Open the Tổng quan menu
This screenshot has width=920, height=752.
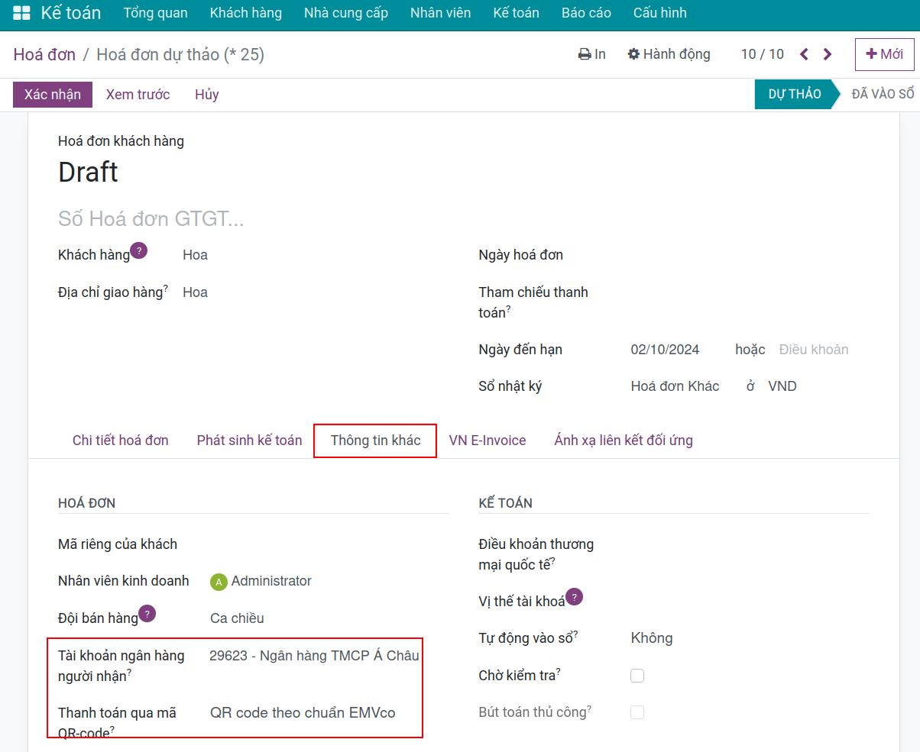155,13
